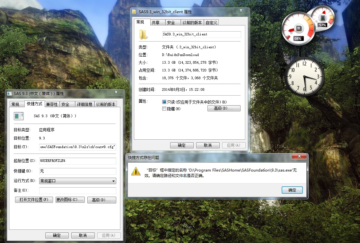360x243 pixels.
Task: Click 高级(D)... button in shortcut properties
Action: pyautogui.click(x=102, y=200)
